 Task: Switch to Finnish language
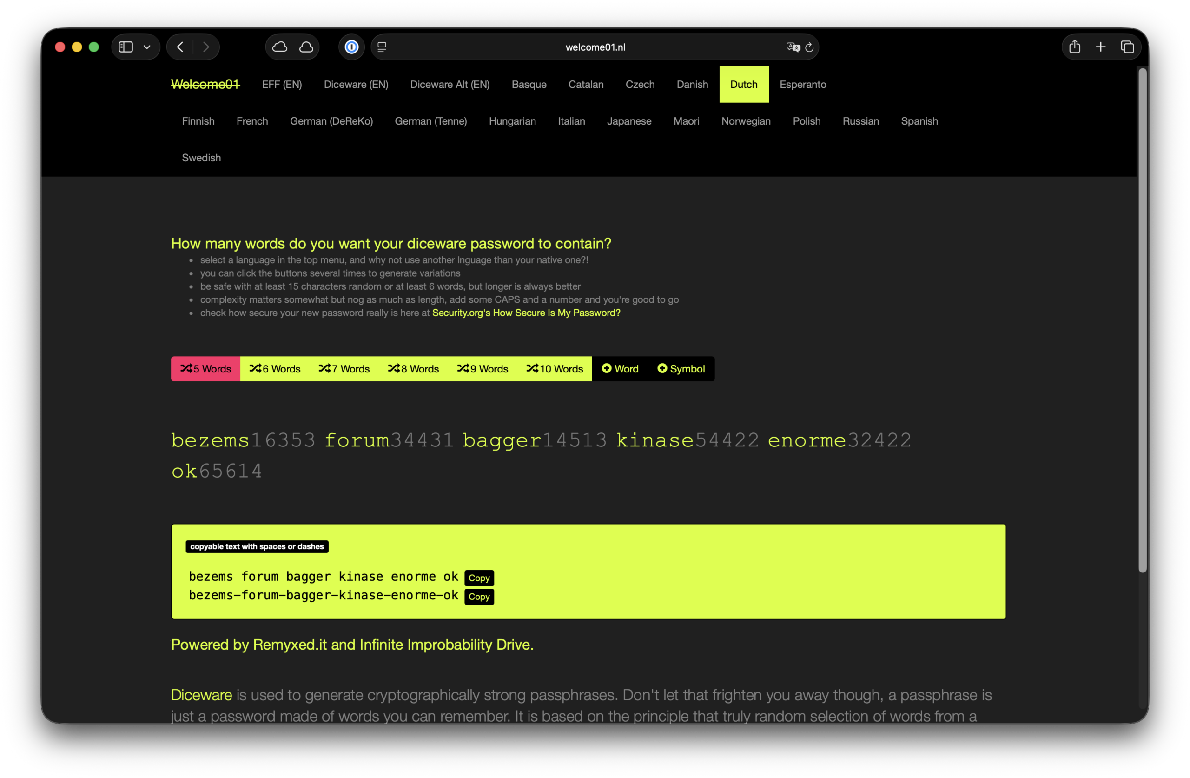click(198, 121)
